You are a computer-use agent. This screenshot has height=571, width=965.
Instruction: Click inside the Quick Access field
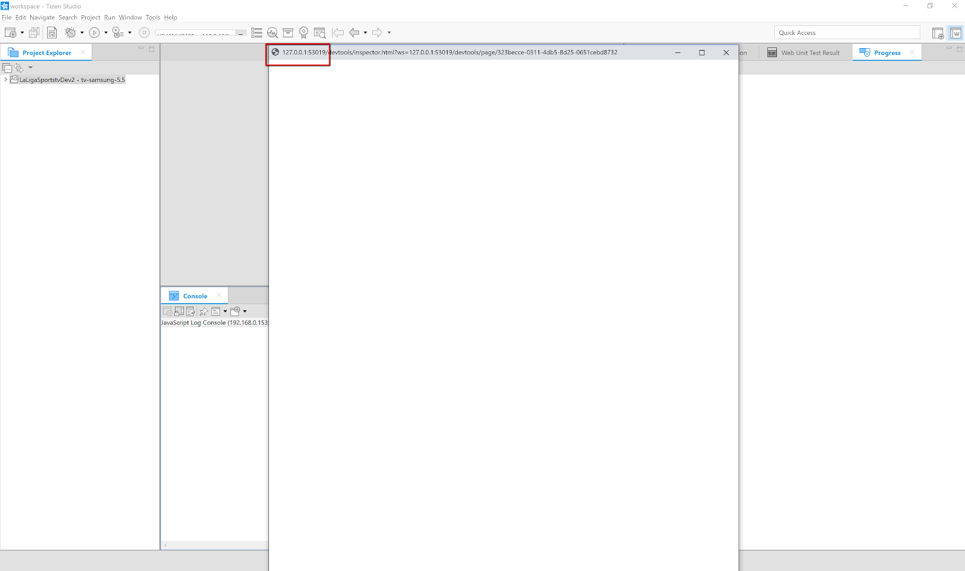[x=847, y=32]
